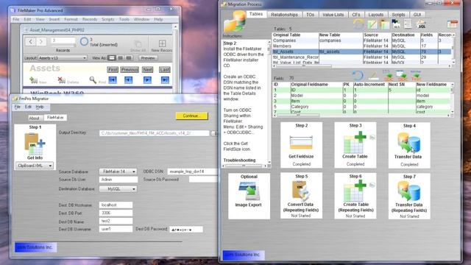Open the Destination Database MySQL dropdown
The height and width of the screenshot is (265, 471).
(x=118, y=189)
